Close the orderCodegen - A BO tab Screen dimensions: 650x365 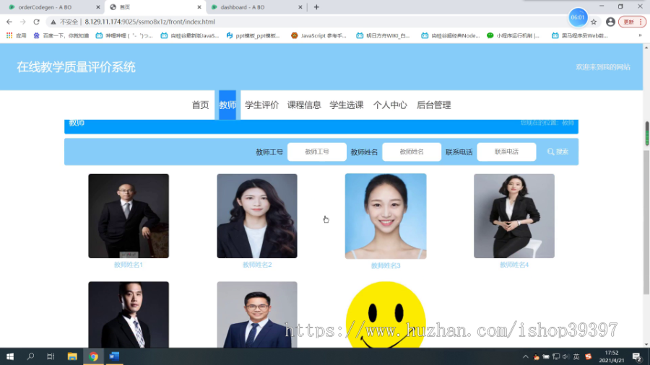pyautogui.click(x=97, y=7)
